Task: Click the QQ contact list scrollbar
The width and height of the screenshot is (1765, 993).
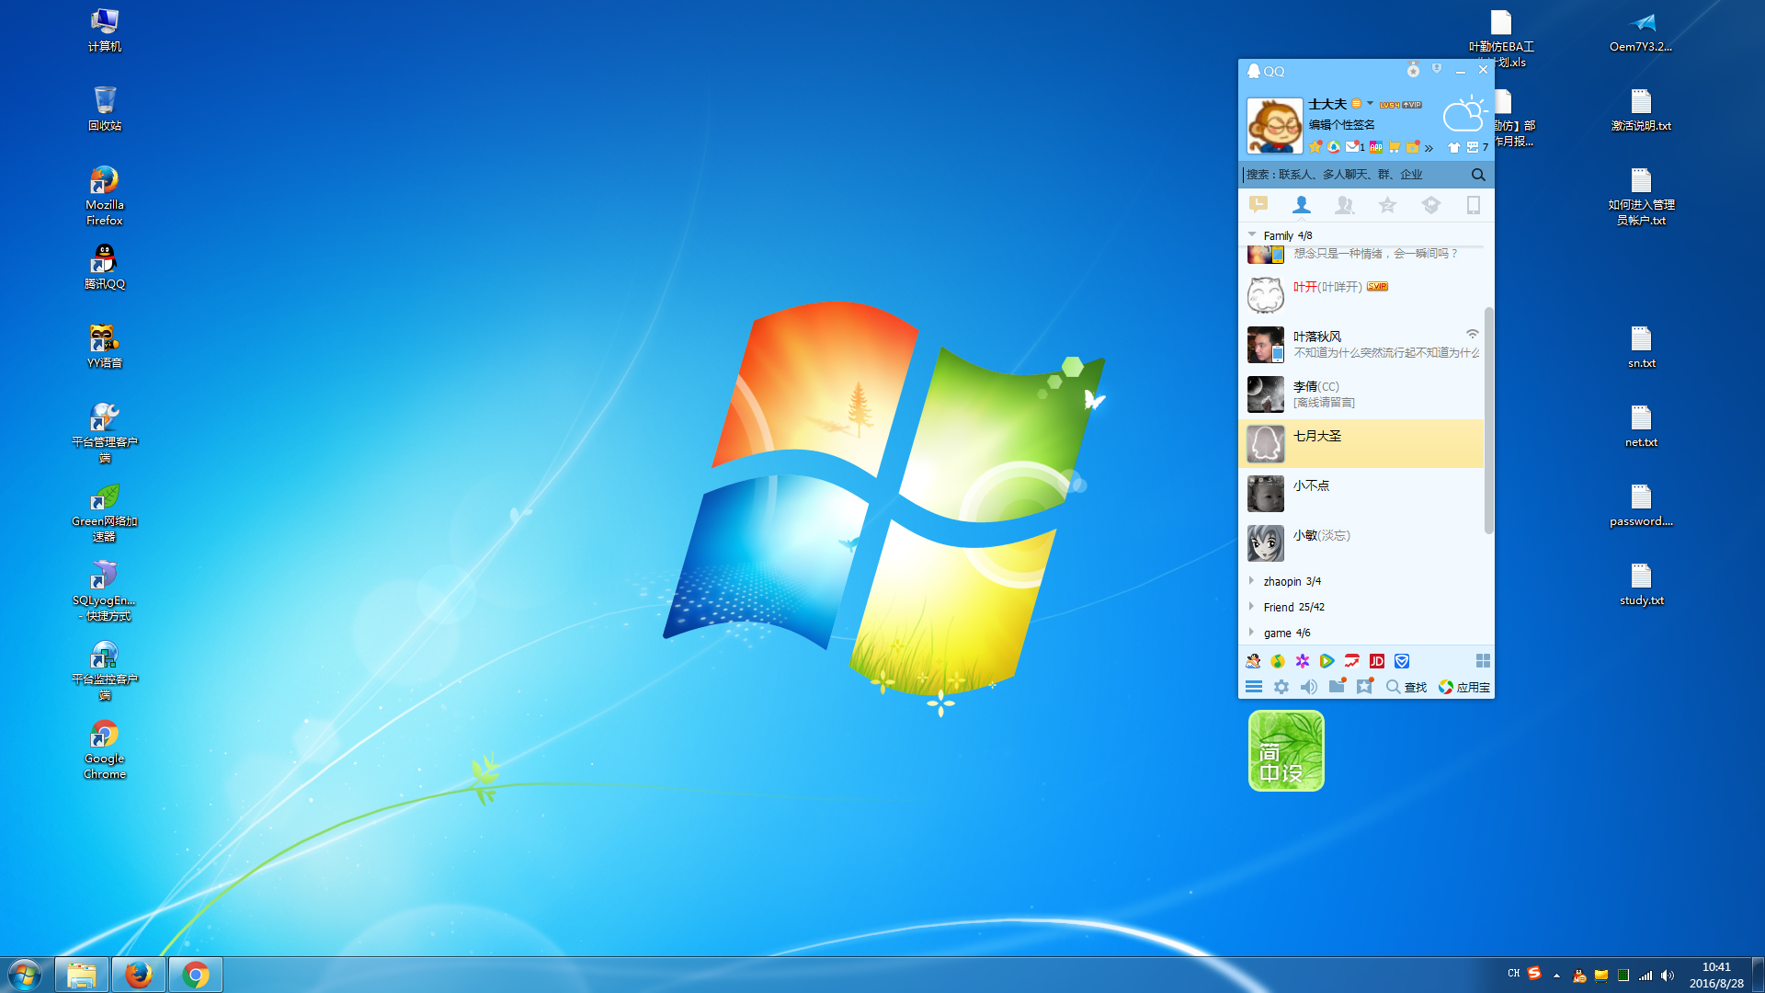Action: pyautogui.click(x=1488, y=420)
